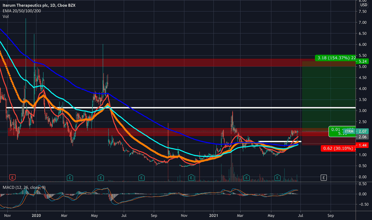Select the long white horizontal line near 3.00
This screenshot has width=372, height=220.
pyautogui.click(x=181, y=108)
